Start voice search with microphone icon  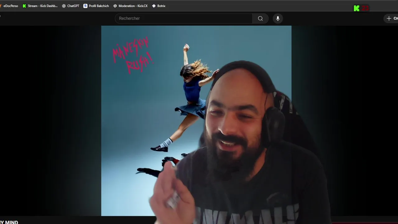click(278, 18)
